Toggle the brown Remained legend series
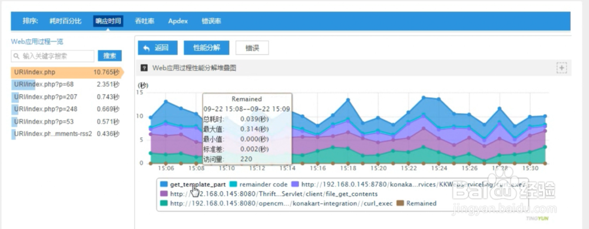This screenshot has height=229, width=589. tap(416, 203)
